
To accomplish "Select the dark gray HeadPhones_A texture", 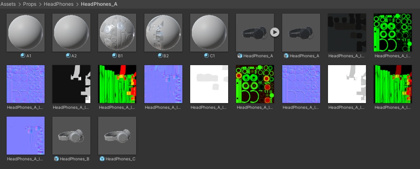I will (347, 32).
